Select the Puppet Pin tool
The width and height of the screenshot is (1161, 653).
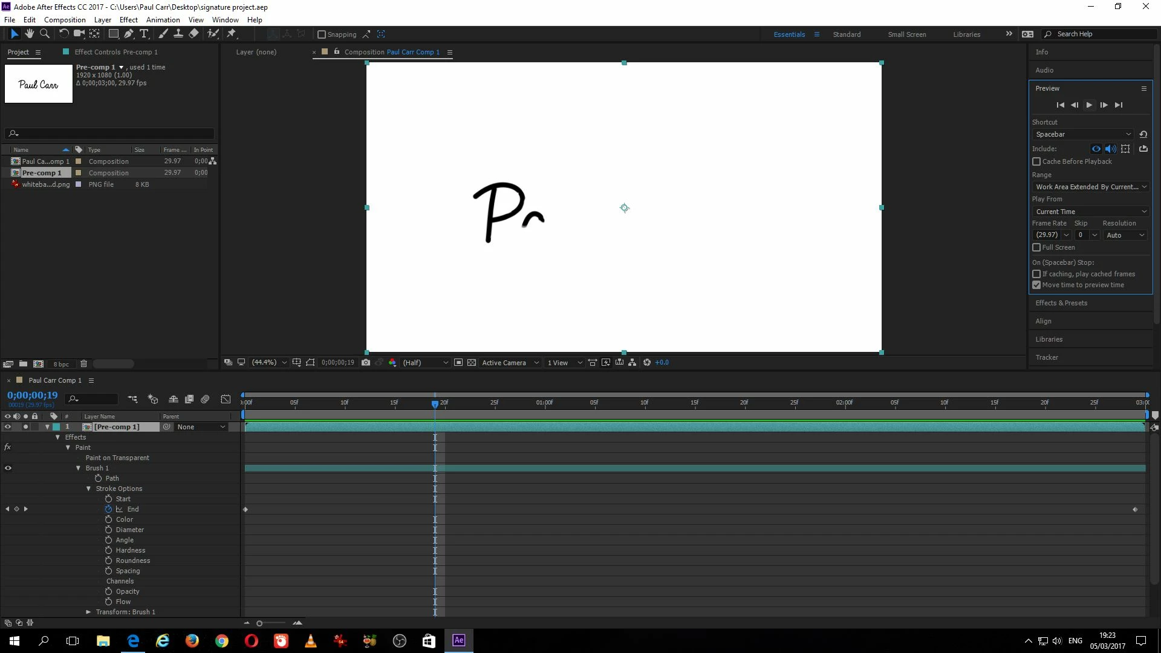[x=232, y=34]
